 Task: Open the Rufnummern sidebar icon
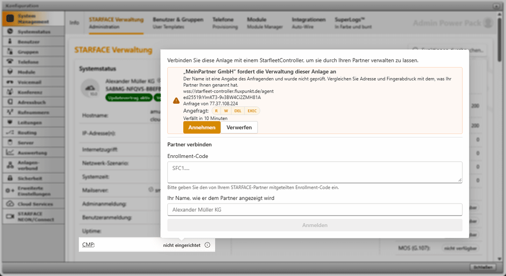coord(10,112)
